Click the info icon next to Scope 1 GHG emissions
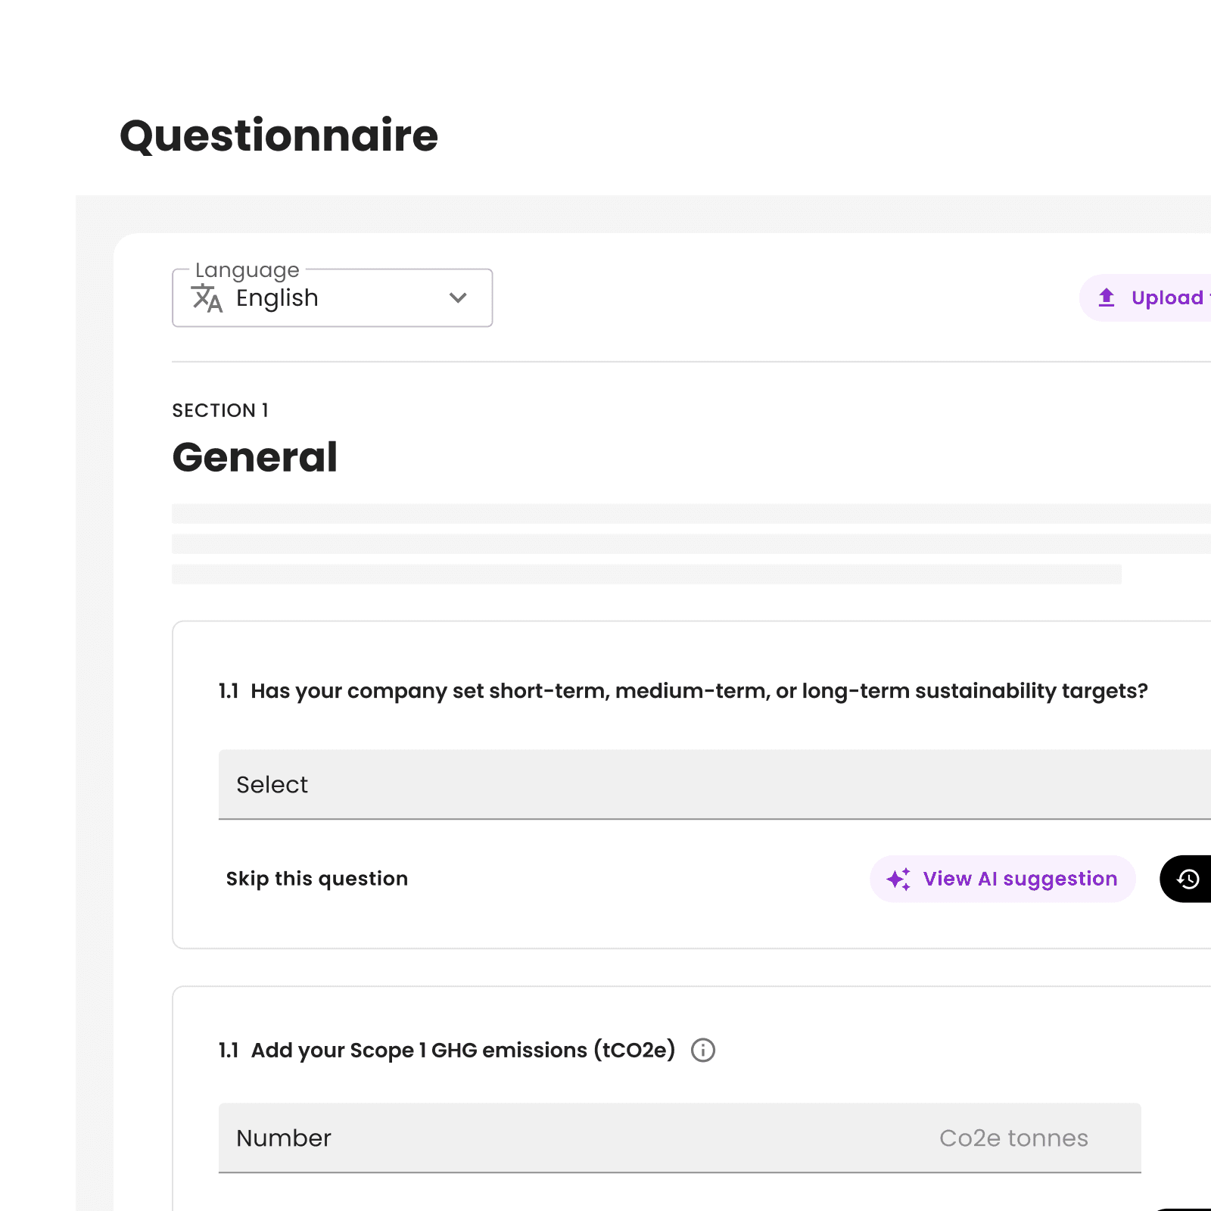1211x1211 pixels. [x=702, y=1051]
